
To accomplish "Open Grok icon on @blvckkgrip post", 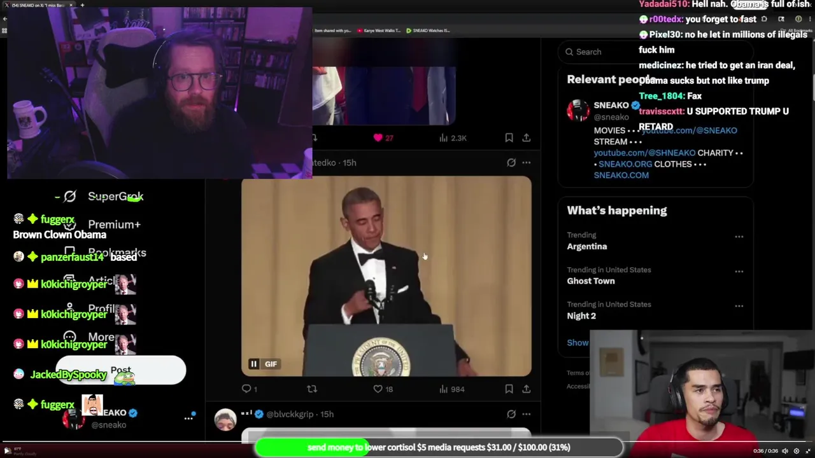I will (x=511, y=414).
